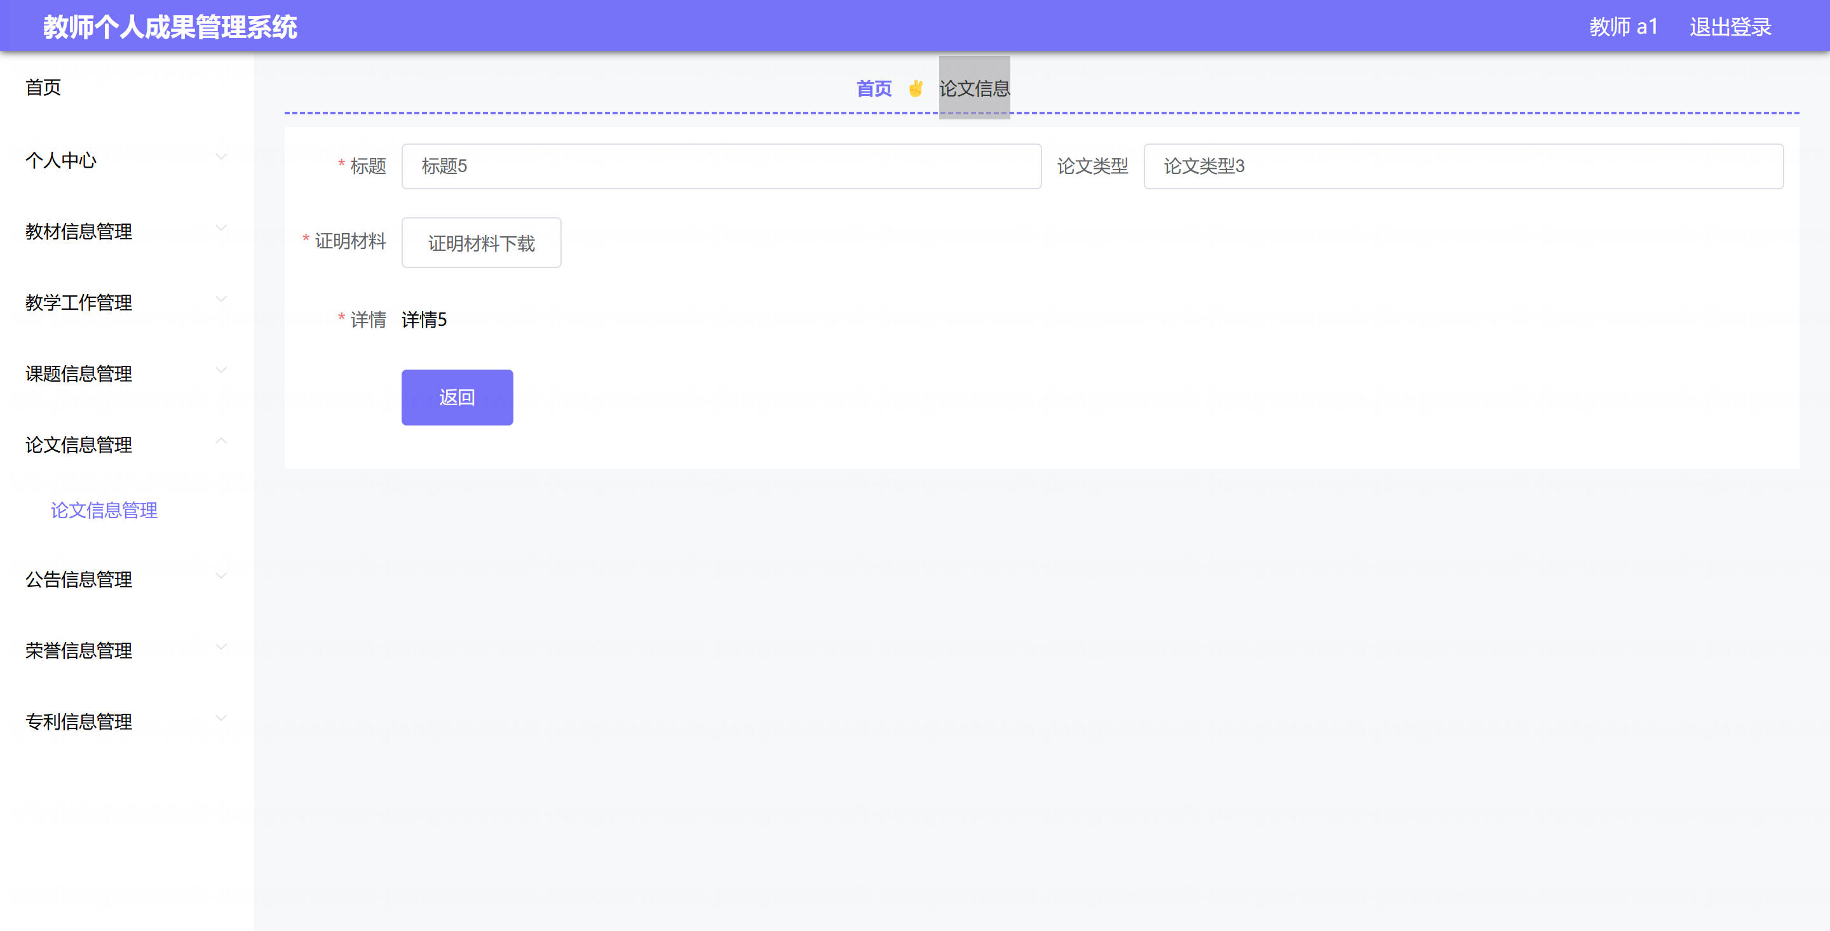Click the 论文信息 breadcrumb item
The width and height of the screenshot is (1830, 931).
[974, 88]
